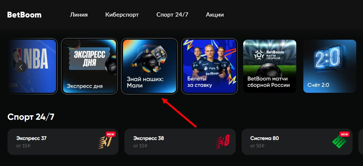The width and height of the screenshot is (363, 166).
Task: Open BetBoom матчи сборной России card
Action: point(270,66)
